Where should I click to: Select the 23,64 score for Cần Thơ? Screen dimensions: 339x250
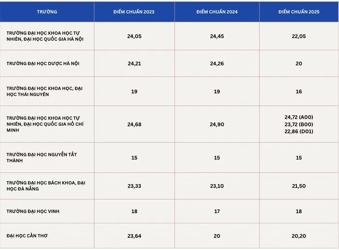134,236
